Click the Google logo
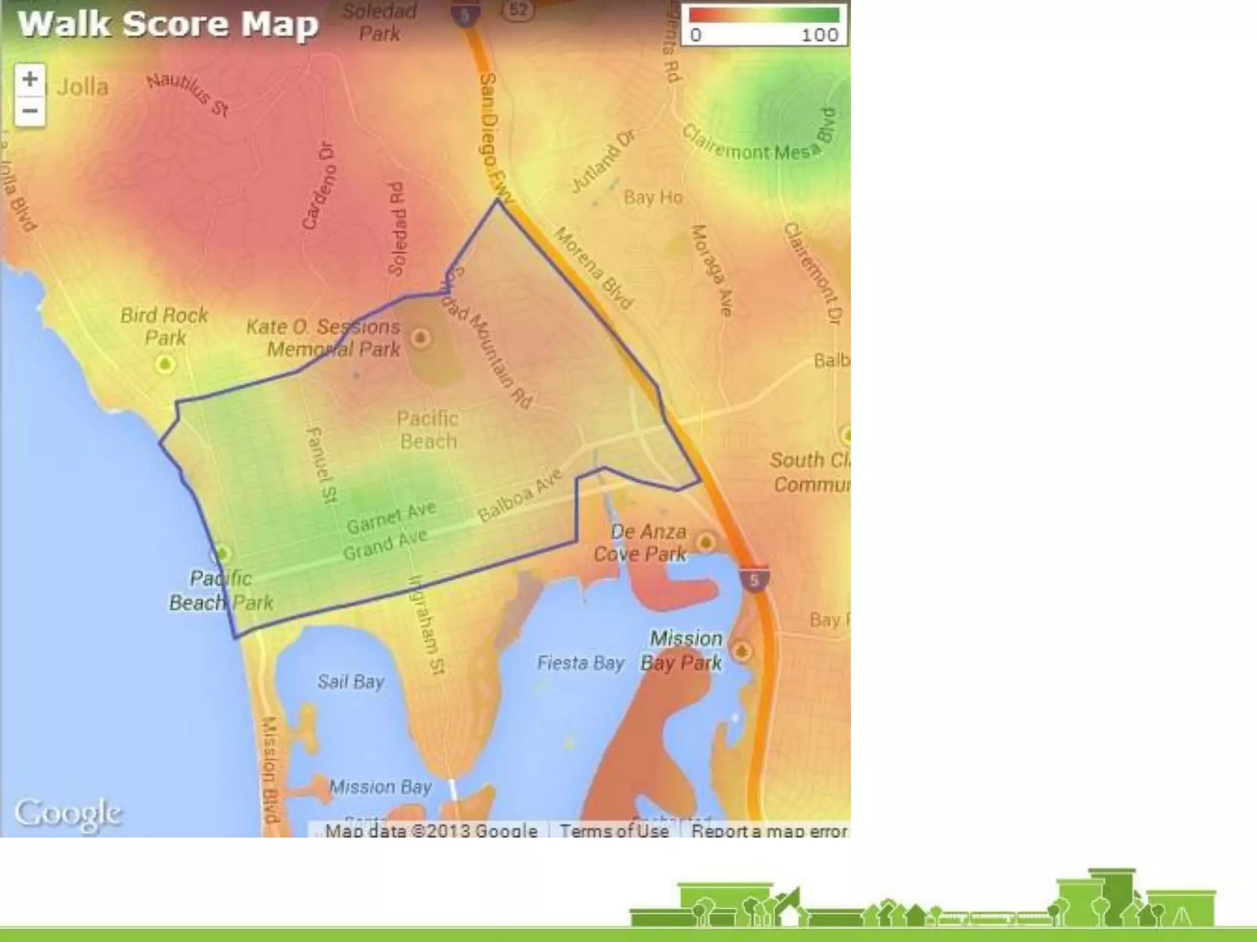The image size is (1257, 942). pyautogui.click(x=68, y=813)
